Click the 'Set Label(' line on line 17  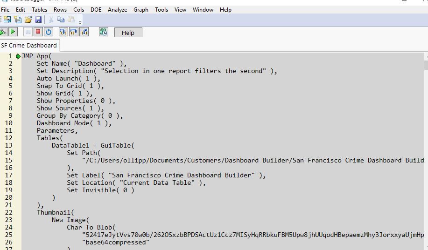[x=166, y=175]
